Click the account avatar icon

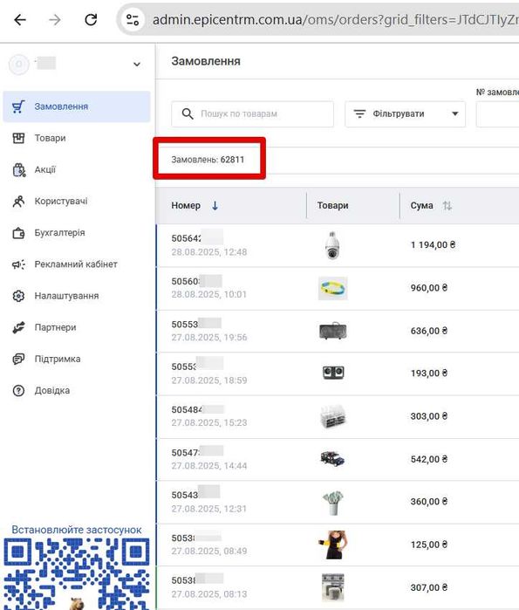tap(18, 65)
